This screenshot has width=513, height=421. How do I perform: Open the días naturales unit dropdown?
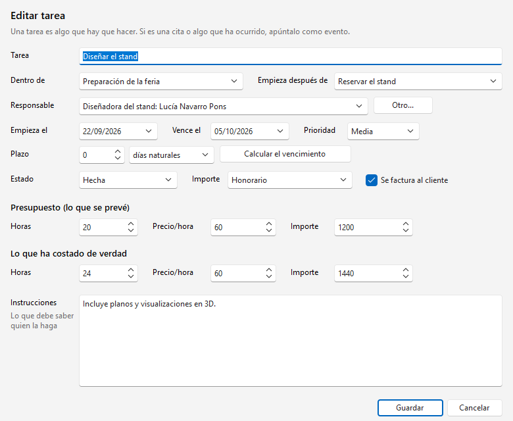pyautogui.click(x=172, y=155)
